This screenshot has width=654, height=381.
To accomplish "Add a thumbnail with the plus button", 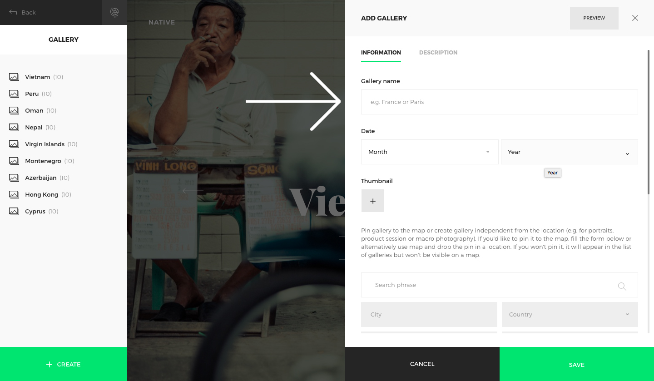I will [373, 201].
